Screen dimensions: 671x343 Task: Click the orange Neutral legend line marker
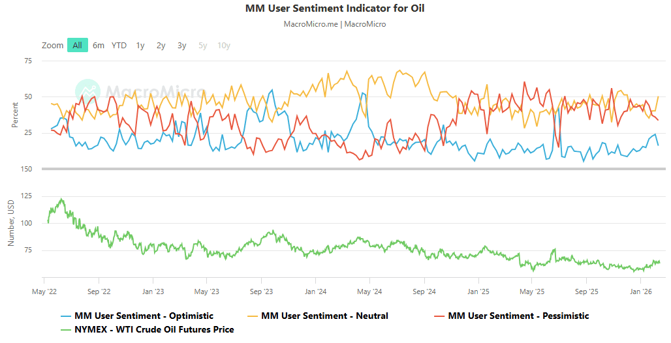253,316
